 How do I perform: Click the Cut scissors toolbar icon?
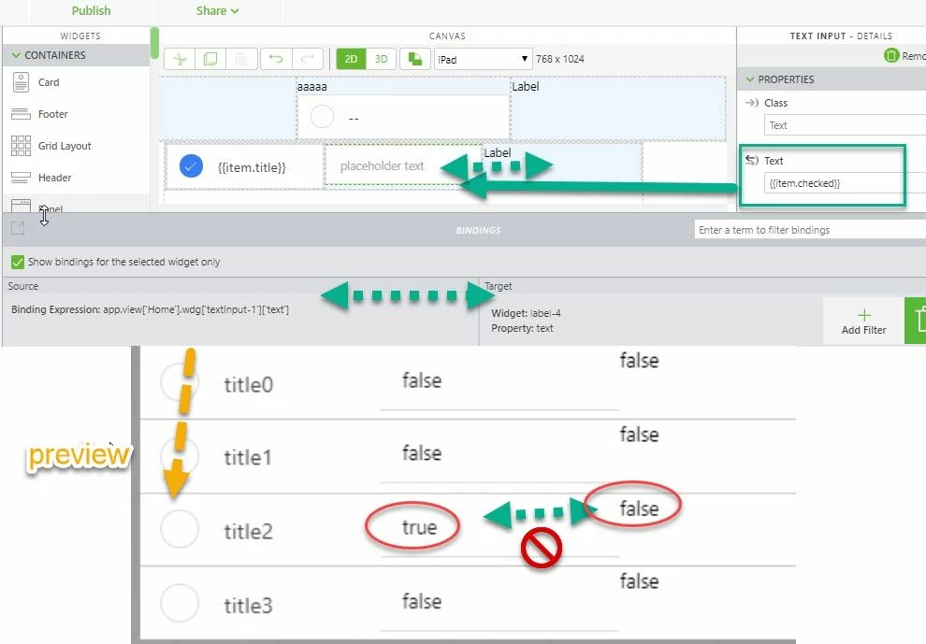click(x=180, y=59)
